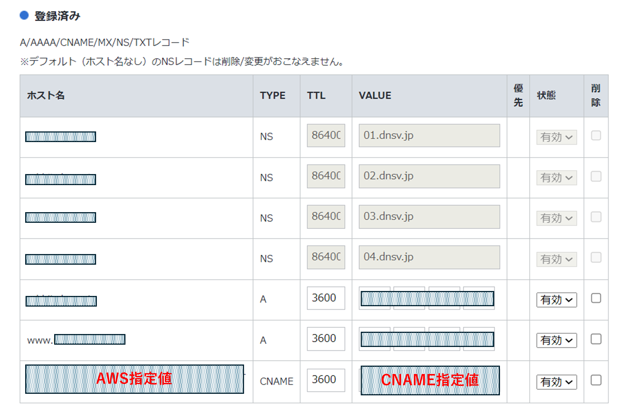Click the CNAME type cell
The width and height of the screenshot is (617, 414).
(x=276, y=381)
